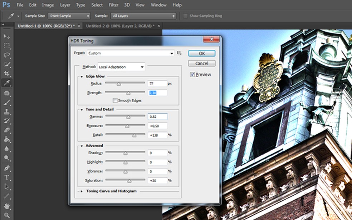352x220 pixels.
Task: Uncheck the Preview checkbox
Action: [192, 75]
